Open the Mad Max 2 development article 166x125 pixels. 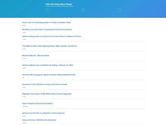coord(47,29)
